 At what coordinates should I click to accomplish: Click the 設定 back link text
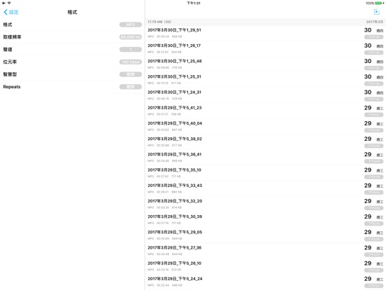(x=14, y=12)
